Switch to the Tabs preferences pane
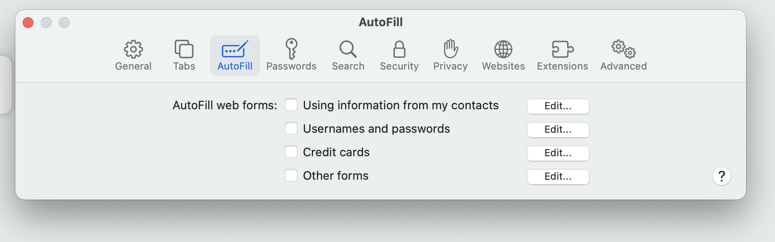Screen dimensions: 775x242 pyautogui.click(x=184, y=49)
